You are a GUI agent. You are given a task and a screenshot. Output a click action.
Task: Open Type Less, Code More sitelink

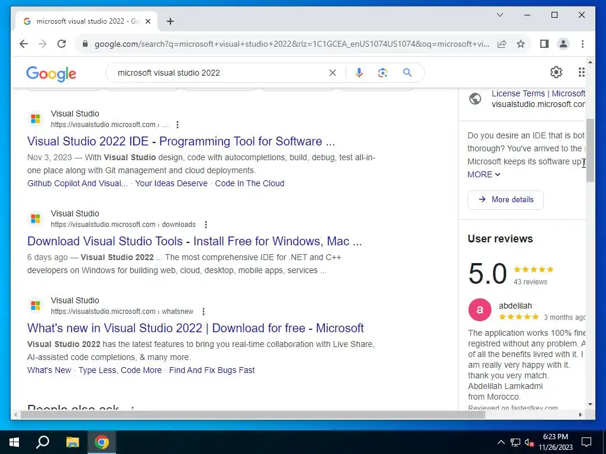click(120, 370)
